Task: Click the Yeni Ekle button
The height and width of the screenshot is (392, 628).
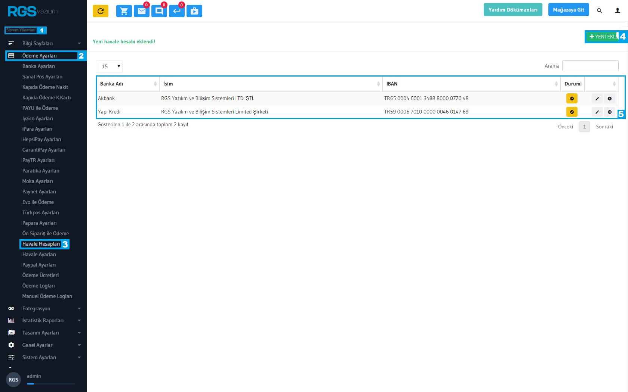Action: [603, 37]
